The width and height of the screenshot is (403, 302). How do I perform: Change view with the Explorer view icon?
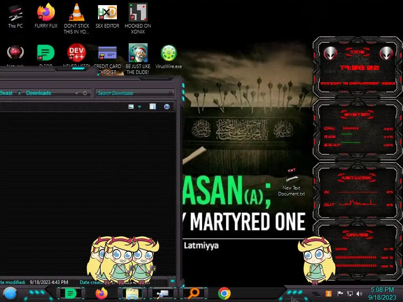coord(131,107)
